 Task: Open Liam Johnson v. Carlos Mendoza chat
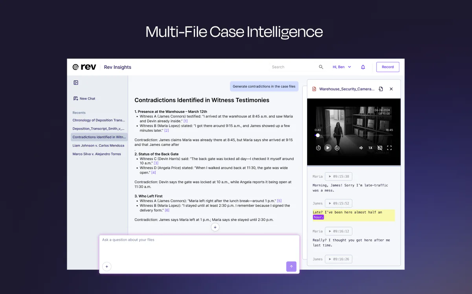[98, 145]
